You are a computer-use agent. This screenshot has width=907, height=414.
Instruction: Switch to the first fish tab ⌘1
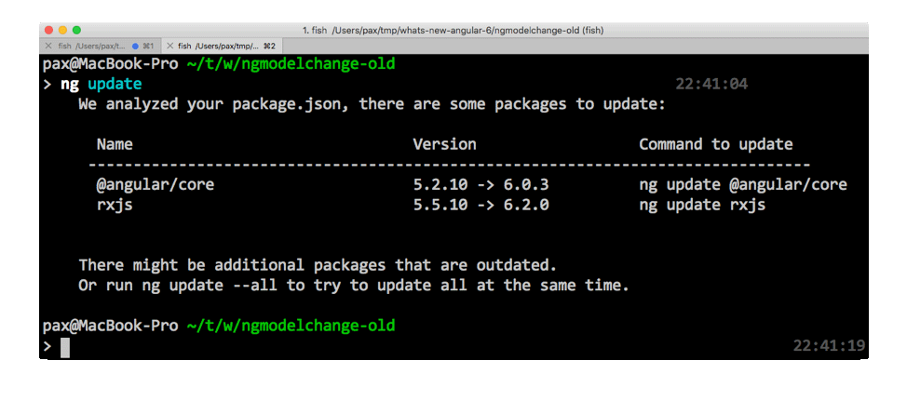coord(100,46)
